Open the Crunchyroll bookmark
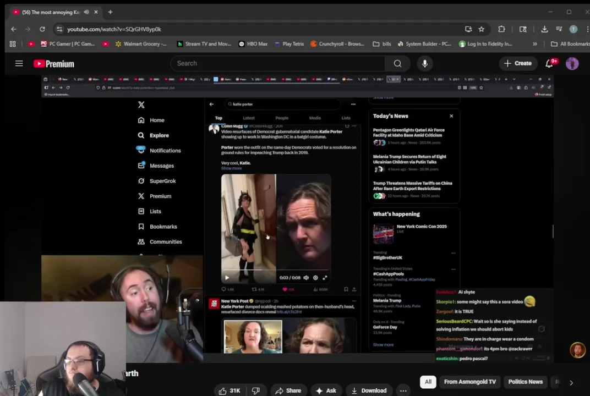Screen dimensions: 590x396 337,44
